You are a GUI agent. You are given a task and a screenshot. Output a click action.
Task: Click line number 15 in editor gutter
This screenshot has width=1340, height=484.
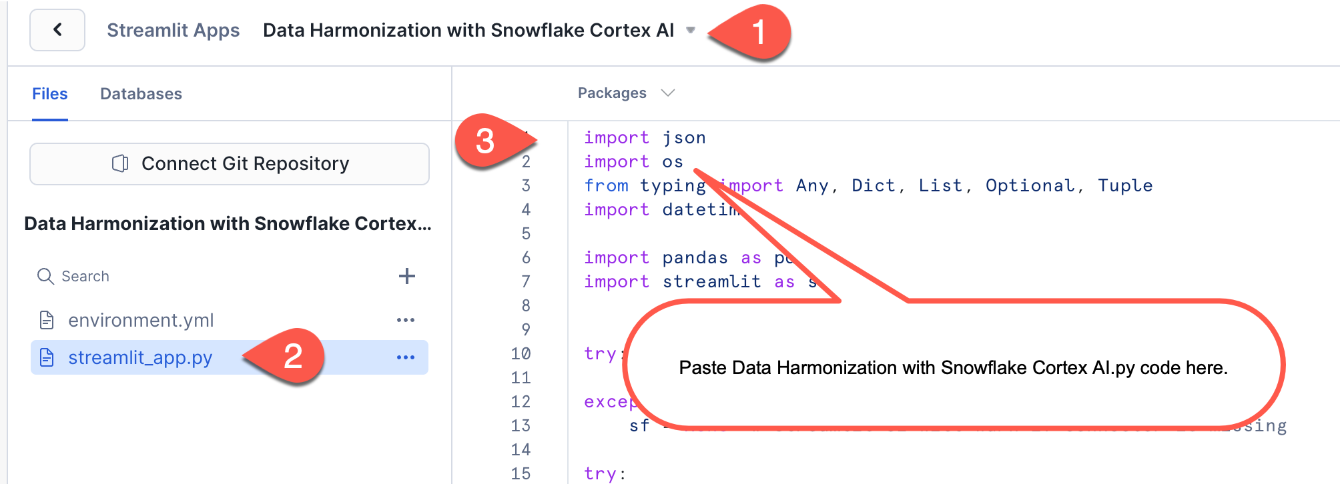coord(521,473)
